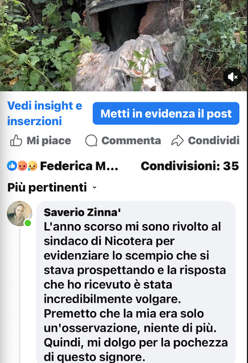
Task: Open the Federica M... reactions list
Action: pyautogui.click(x=79, y=166)
